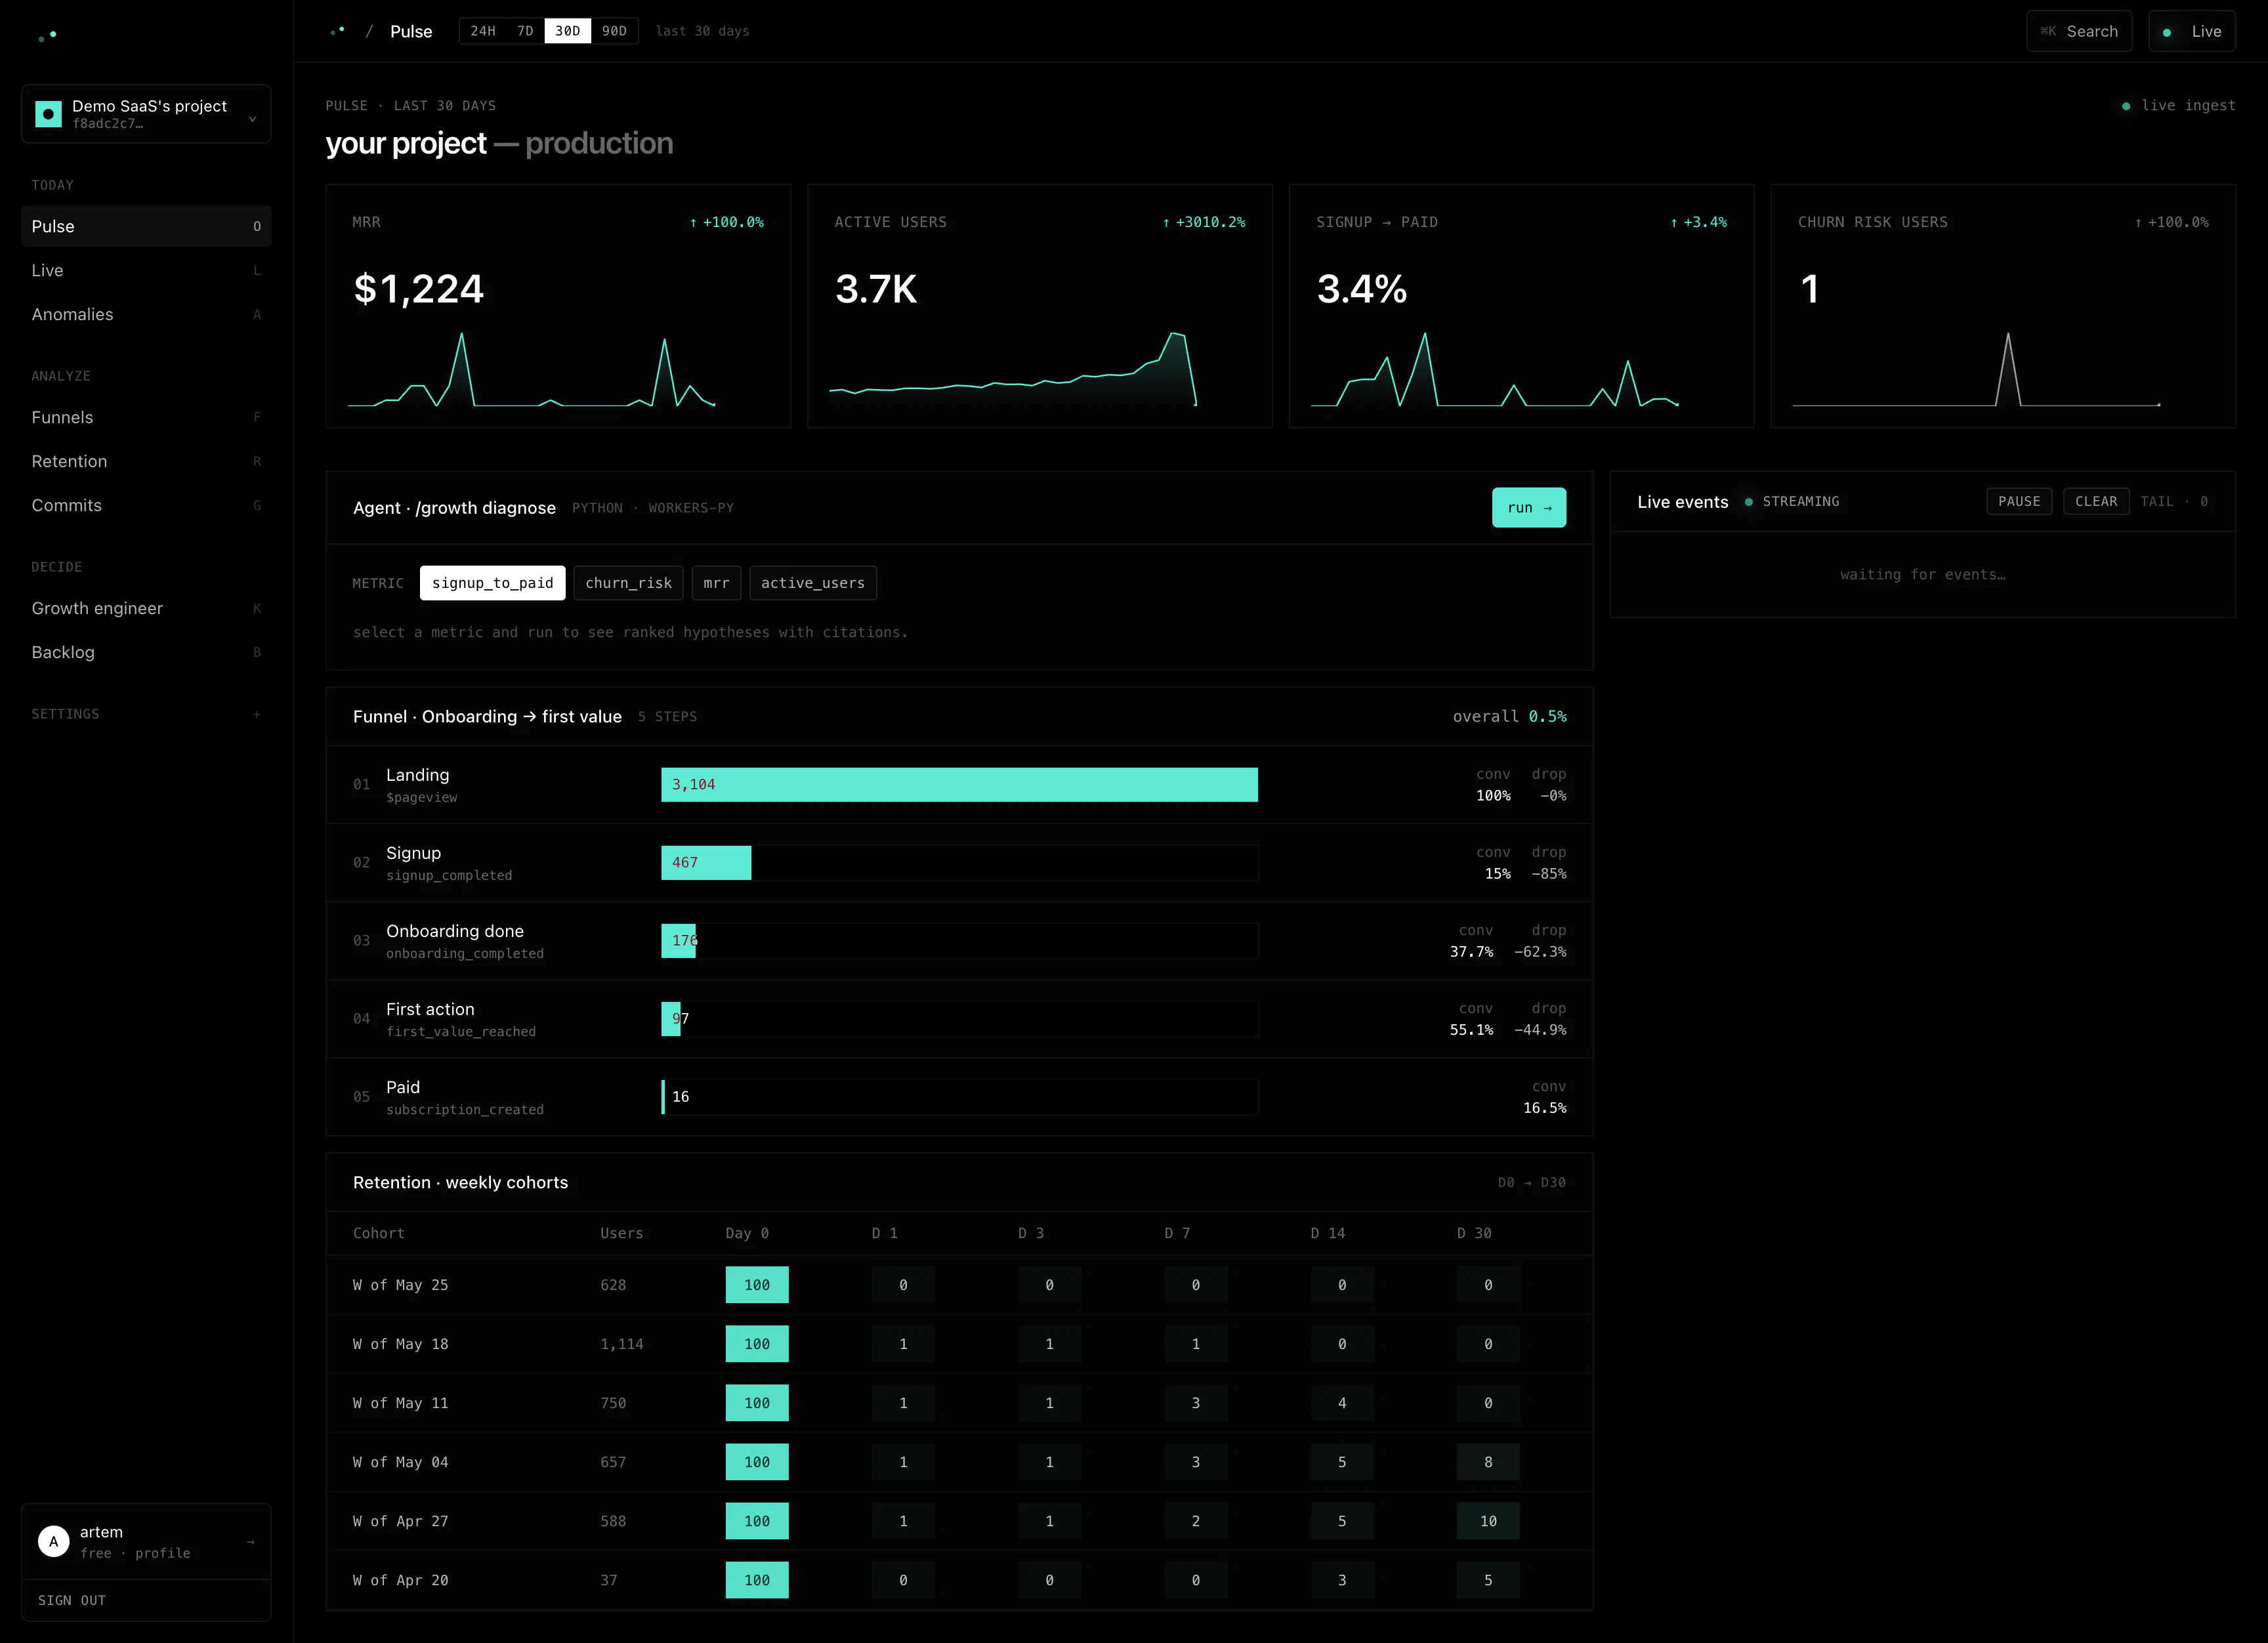Click the Active Users sparkline chart
This screenshot has height=1643, width=2268.
[1013, 369]
